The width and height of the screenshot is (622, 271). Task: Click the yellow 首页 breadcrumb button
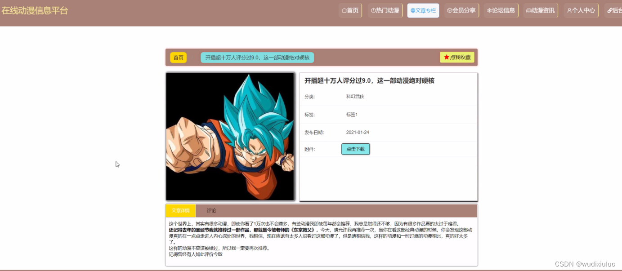click(x=178, y=58)
